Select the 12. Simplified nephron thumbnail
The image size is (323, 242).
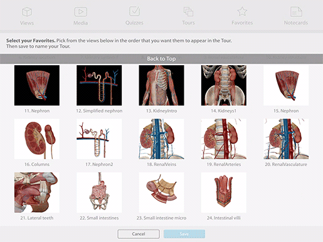[x=99, y=85]
